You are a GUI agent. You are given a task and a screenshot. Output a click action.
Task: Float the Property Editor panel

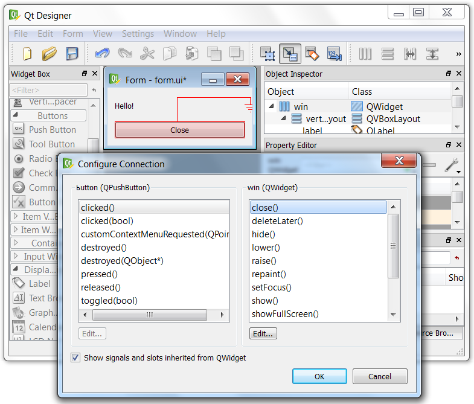click(x=449, y=145)
